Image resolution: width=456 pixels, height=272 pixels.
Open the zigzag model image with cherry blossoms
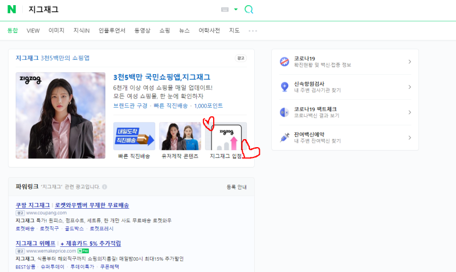click(60, 116)
